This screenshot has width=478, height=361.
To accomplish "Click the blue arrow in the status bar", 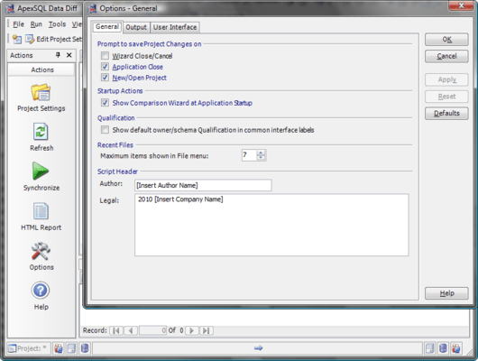I will (x=258, y=347).
